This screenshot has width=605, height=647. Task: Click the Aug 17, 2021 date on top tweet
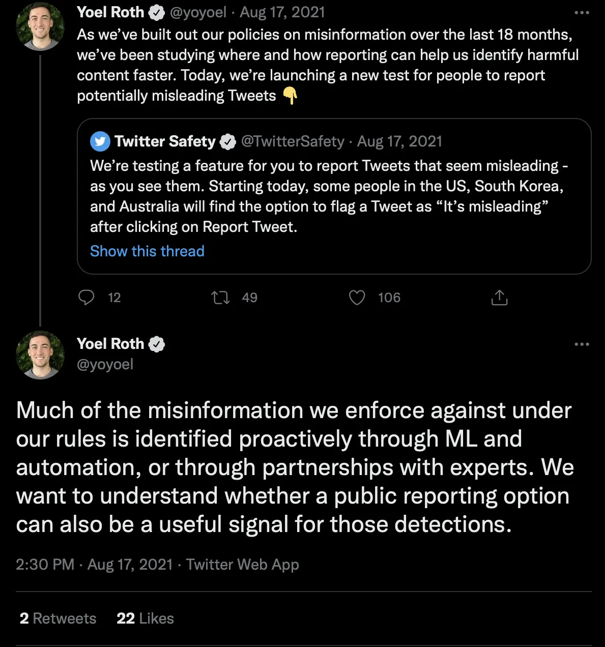click(282, 12)
